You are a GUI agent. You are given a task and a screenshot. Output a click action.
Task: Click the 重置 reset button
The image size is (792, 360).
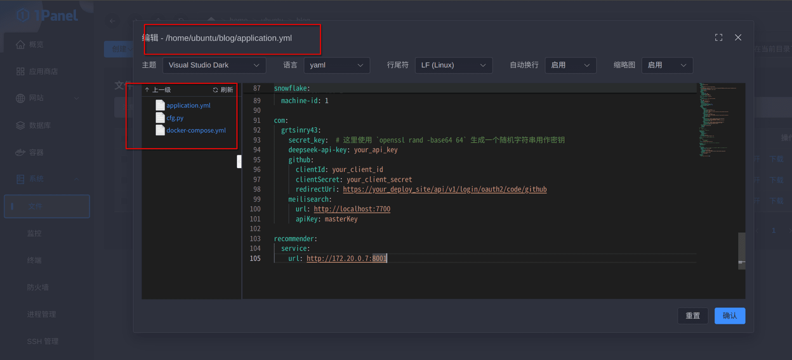(x=693, y=316)
